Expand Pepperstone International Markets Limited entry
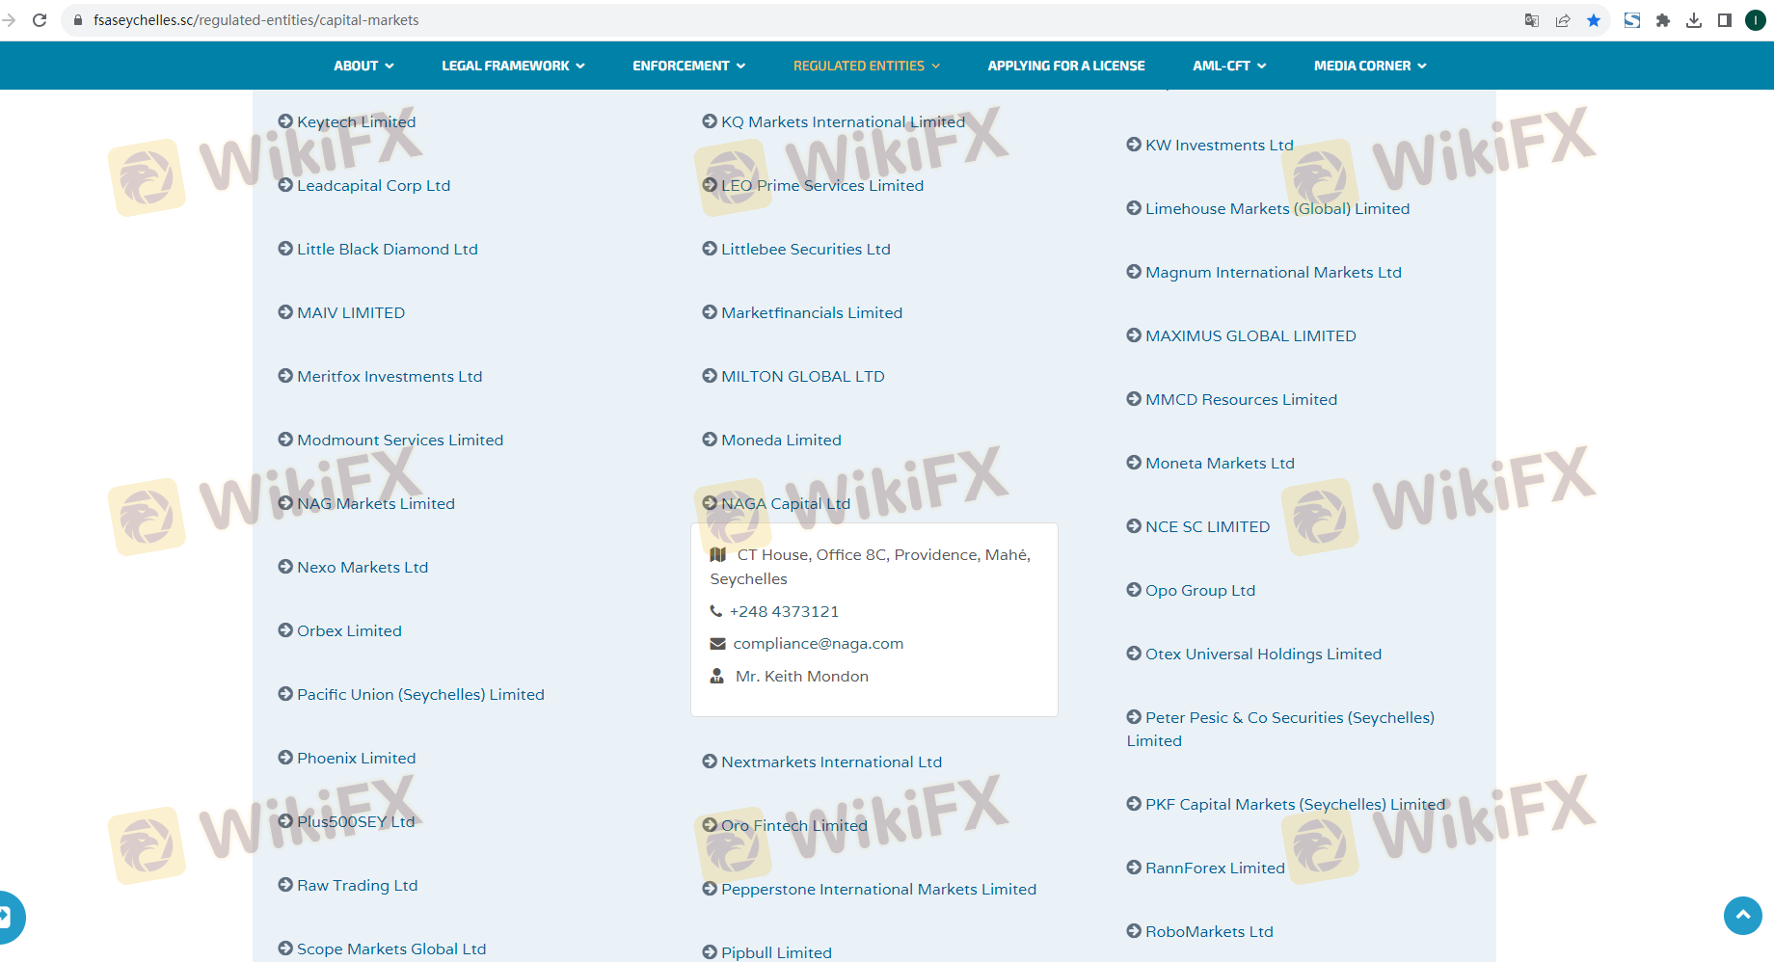 coord(878,889)
